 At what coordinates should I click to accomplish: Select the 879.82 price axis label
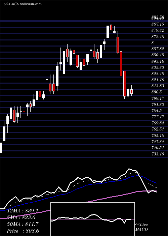pos(158,30)
